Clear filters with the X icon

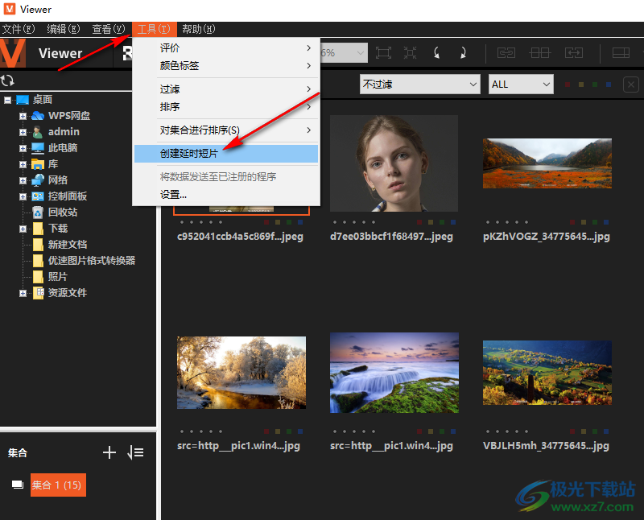pos(631,85)
